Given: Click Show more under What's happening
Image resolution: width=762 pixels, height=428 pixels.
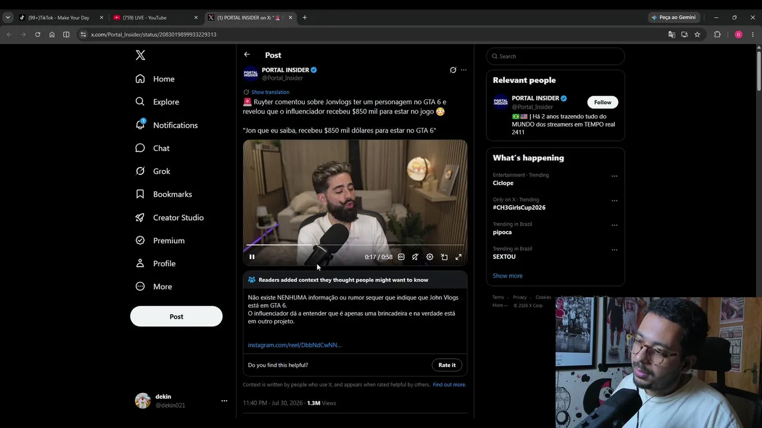Looking at the screenshot, I should 508,276.
